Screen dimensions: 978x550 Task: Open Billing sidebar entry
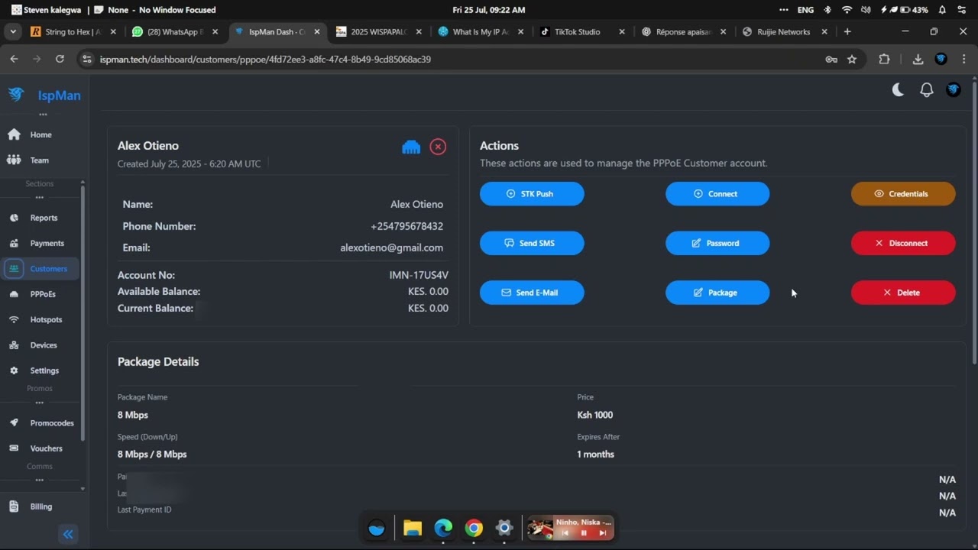coord(40,506)
